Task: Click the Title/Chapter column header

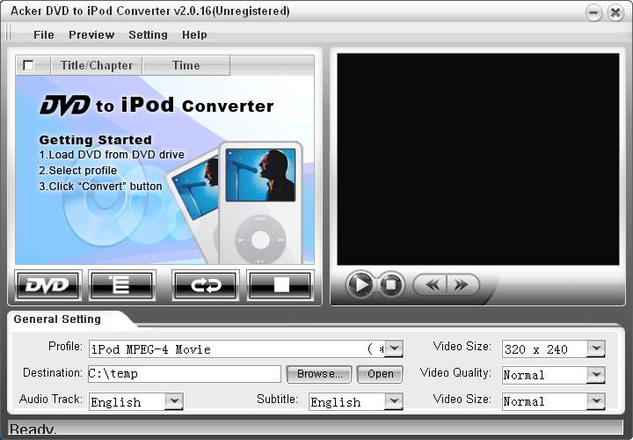Action: [x=97, y=65]
